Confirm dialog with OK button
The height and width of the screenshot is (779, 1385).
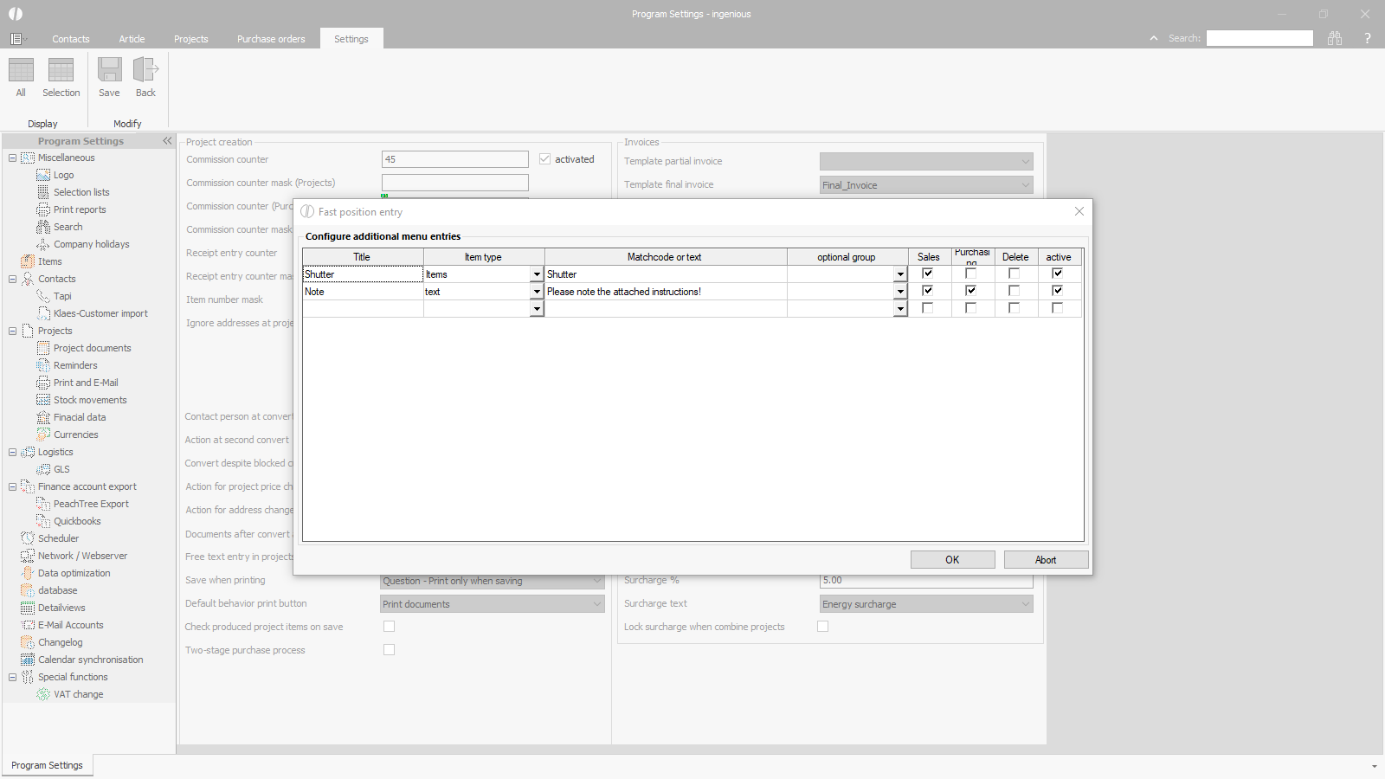tap(952, 560)
